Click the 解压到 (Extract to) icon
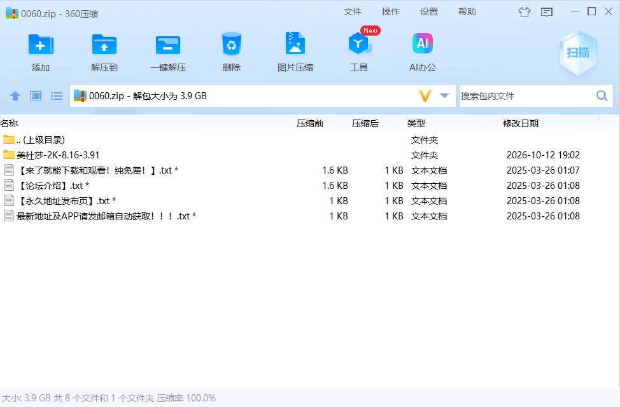Viewport: 620px width, 407px height. [104, 45]
